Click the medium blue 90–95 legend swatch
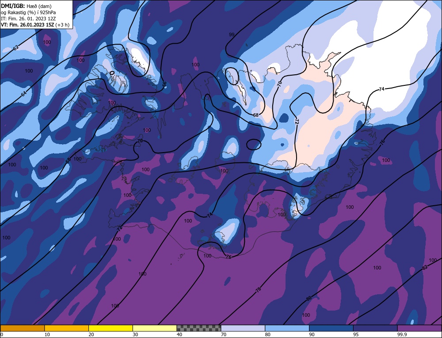The width and height of the screenshot is (442, 338). 331,328
